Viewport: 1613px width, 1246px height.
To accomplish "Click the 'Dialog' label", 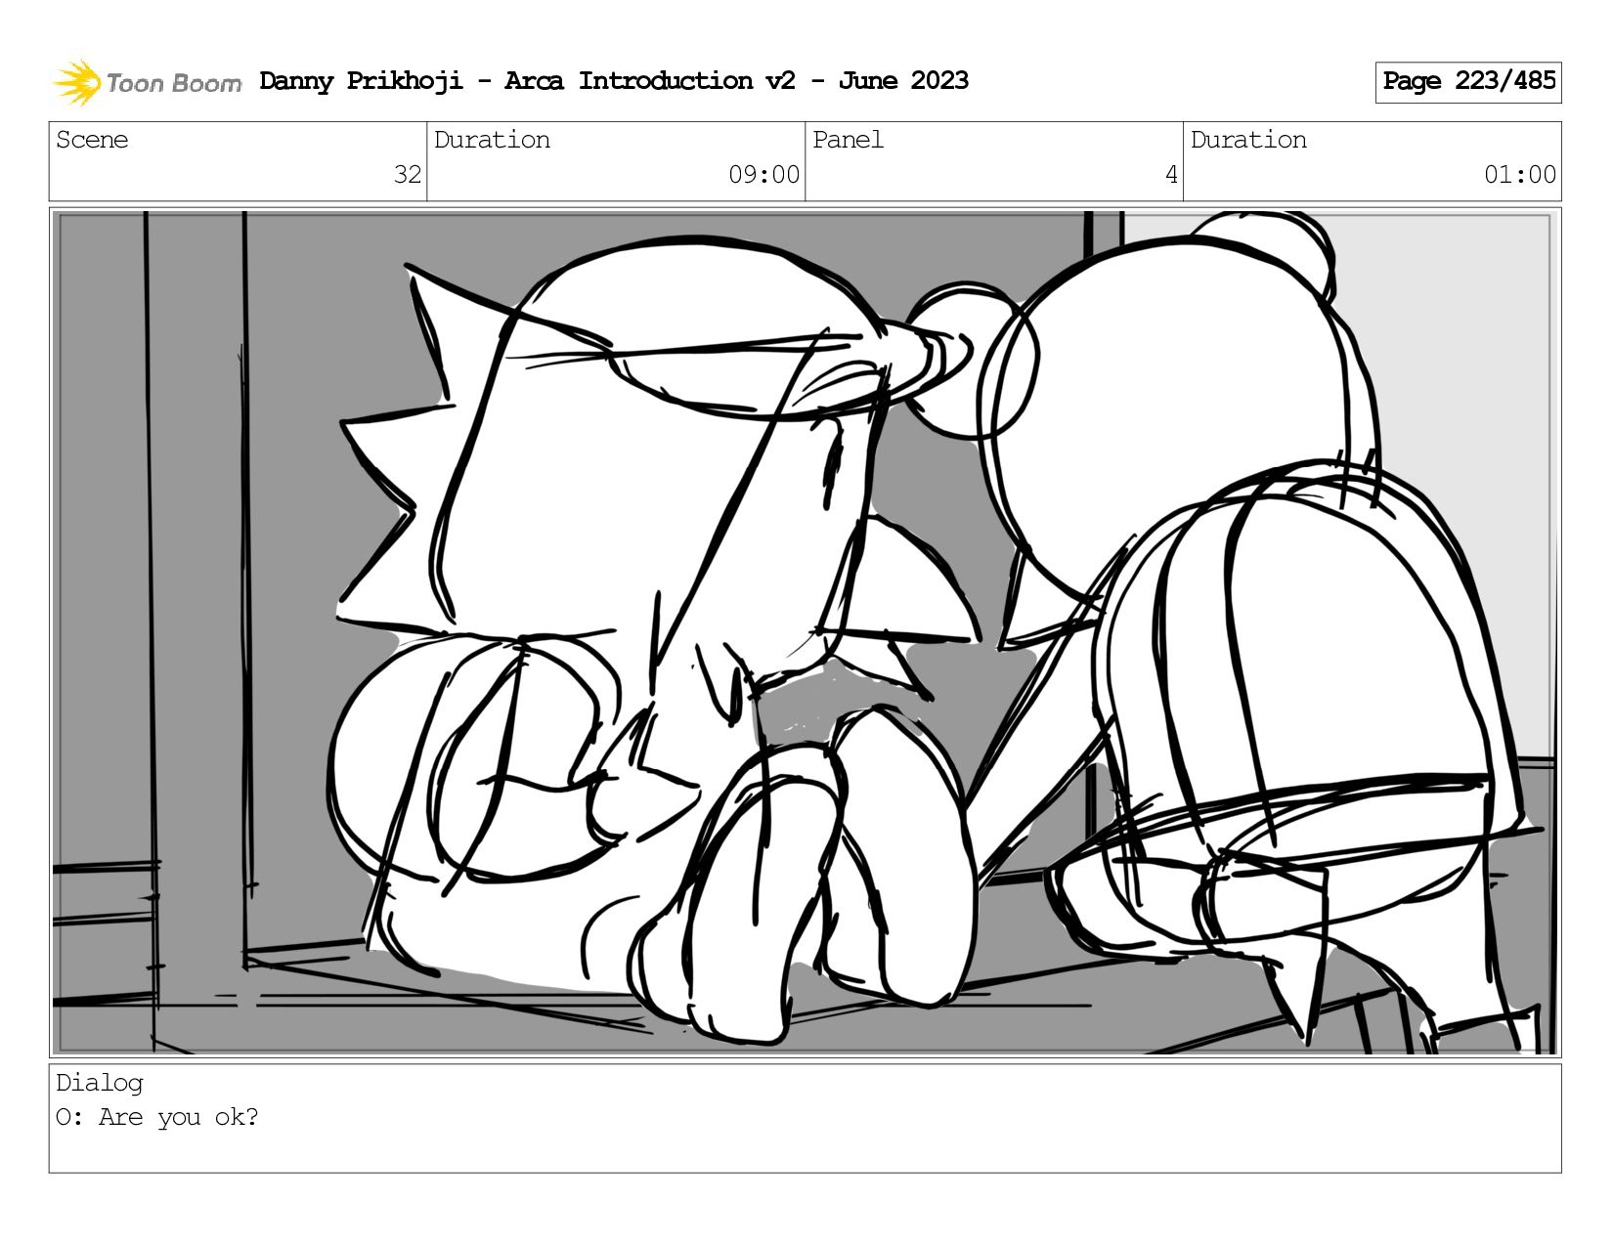I will (x=100, y=1083).
